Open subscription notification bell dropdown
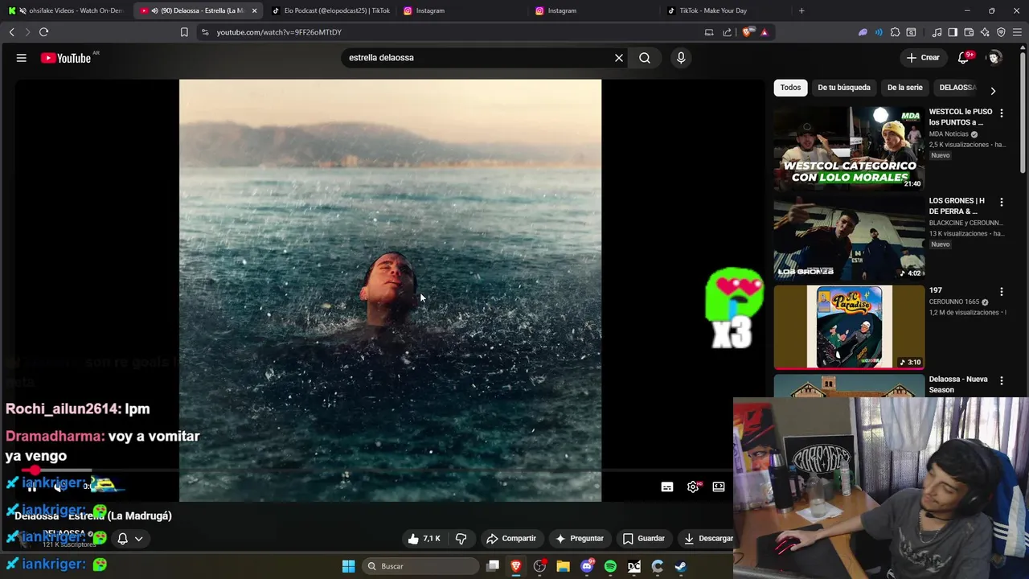The image size is (1029, 579). [x=130, y=539]
